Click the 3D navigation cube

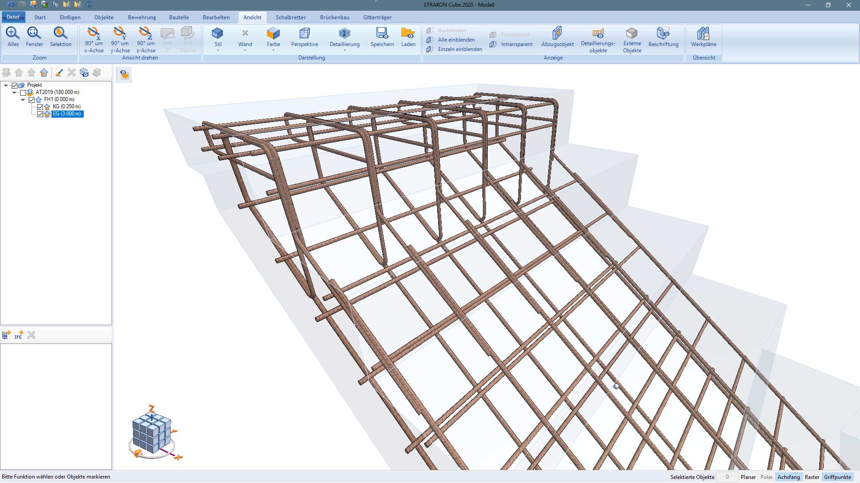tap(152, 432)
